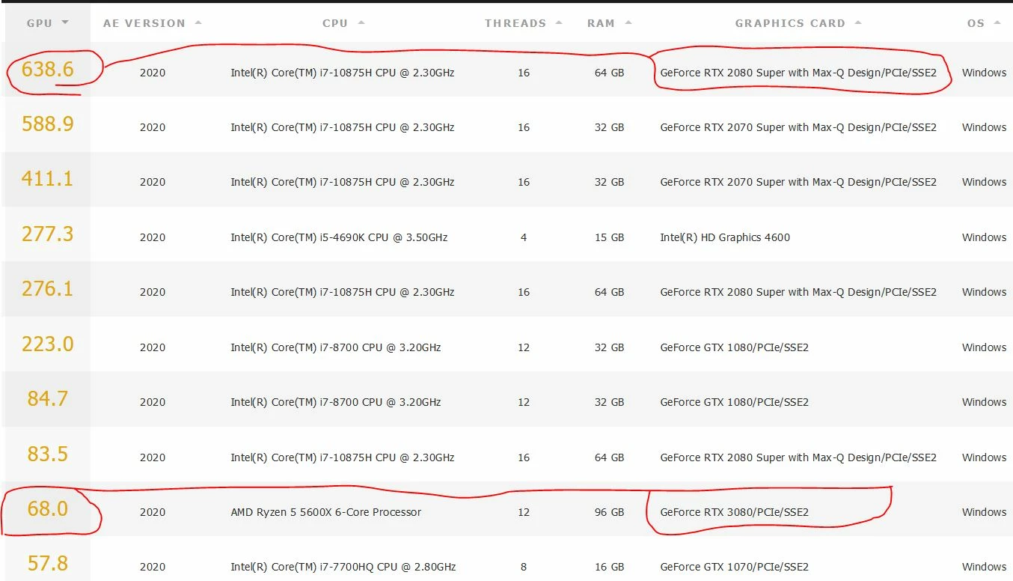Click the Windows OS cell in the 638.6 row
1013x581 pixels.
coord(984,73)
